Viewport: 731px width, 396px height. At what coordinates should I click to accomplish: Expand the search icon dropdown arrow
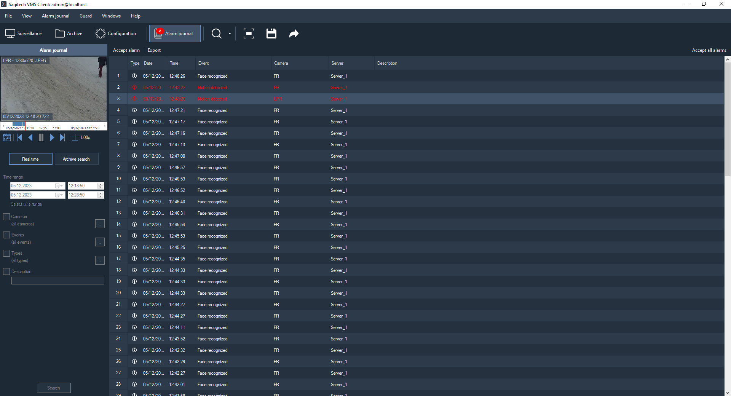(230, 34)
